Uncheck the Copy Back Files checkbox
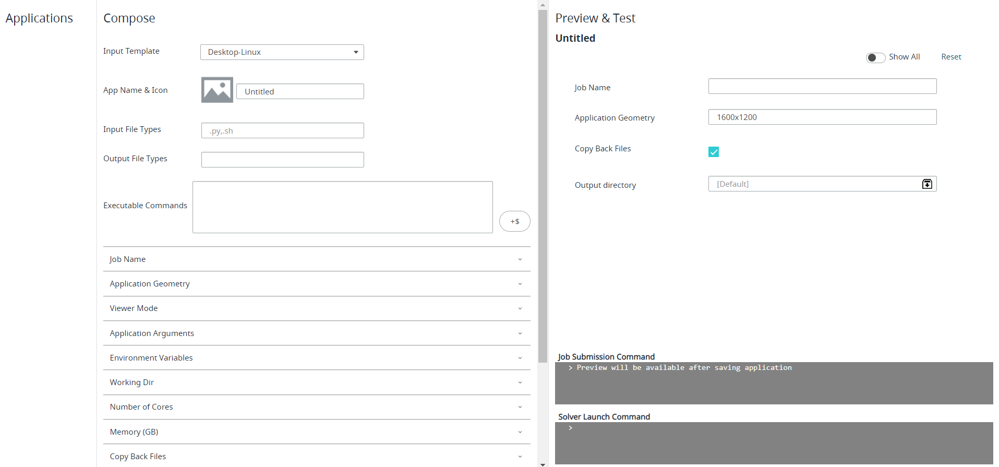 tap(714, 152)
